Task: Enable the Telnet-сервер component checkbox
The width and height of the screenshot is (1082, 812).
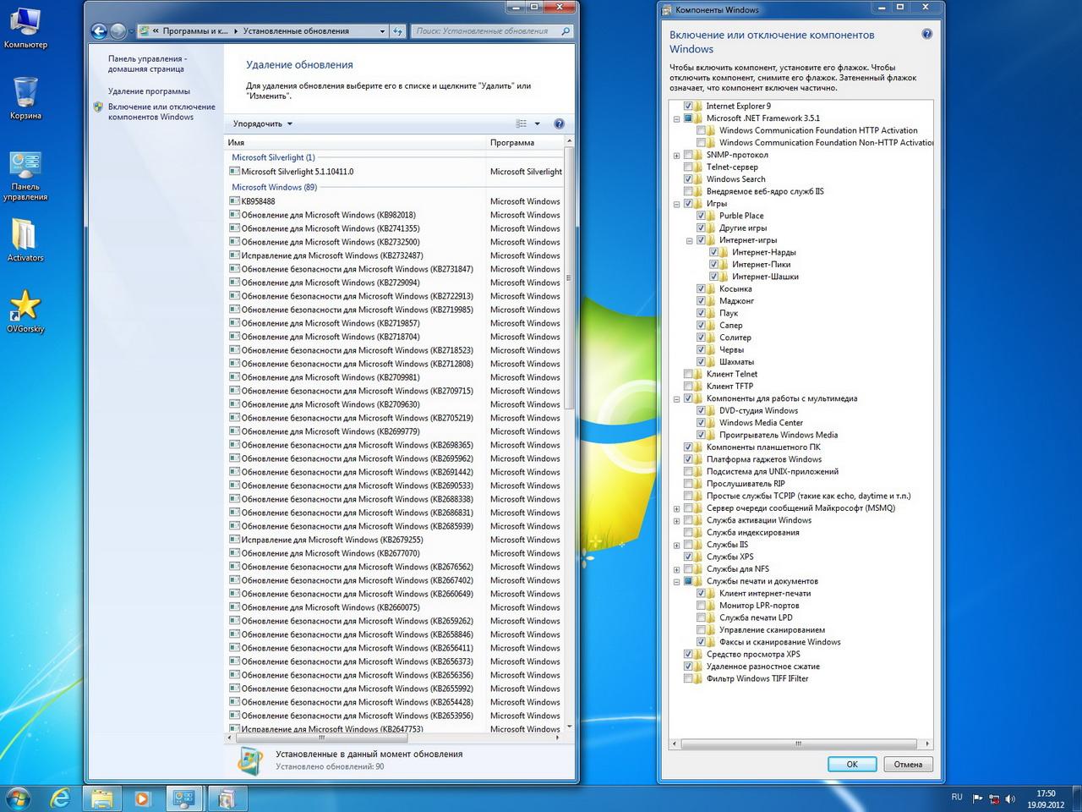Action: 688,167
